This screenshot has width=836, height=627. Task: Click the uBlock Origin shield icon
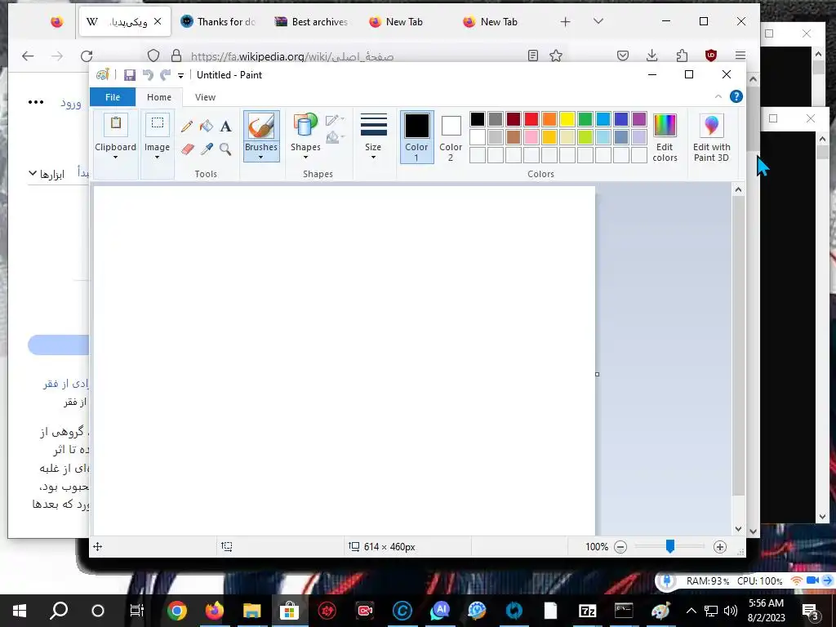pos(711,56)
